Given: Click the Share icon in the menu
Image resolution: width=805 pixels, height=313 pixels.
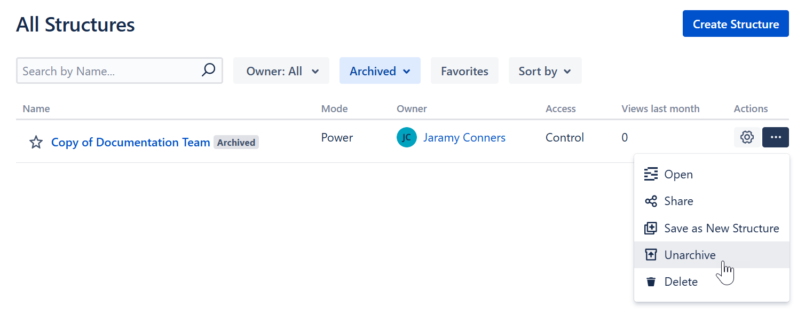Looking at the screenshot, I should [651, 201].
